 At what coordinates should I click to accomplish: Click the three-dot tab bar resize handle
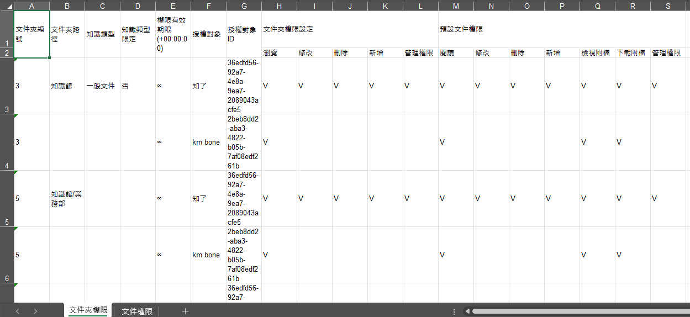coord(454,311)
